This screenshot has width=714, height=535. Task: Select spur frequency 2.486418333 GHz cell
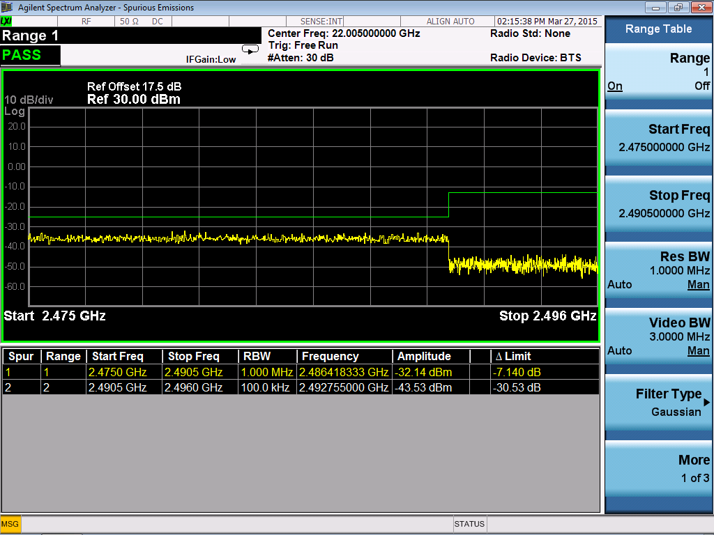(x=344, y=372)
